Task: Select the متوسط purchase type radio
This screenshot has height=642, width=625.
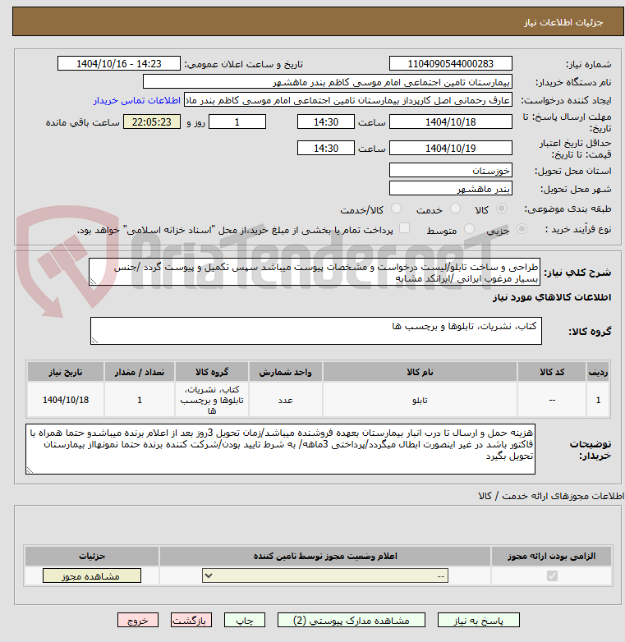Action: tap(469, 229)
